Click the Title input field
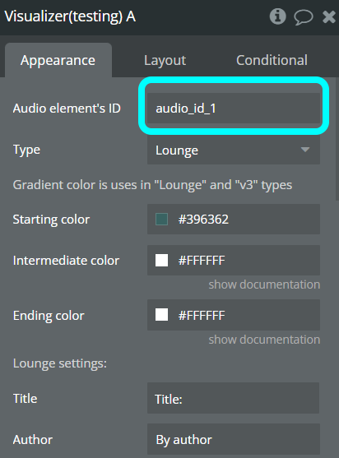The height and width of the screenshot is (458, 339). tap(233, 398)
